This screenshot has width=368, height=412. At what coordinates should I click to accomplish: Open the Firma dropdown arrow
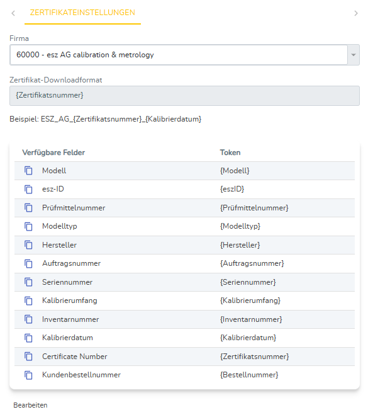click(354, 55)
